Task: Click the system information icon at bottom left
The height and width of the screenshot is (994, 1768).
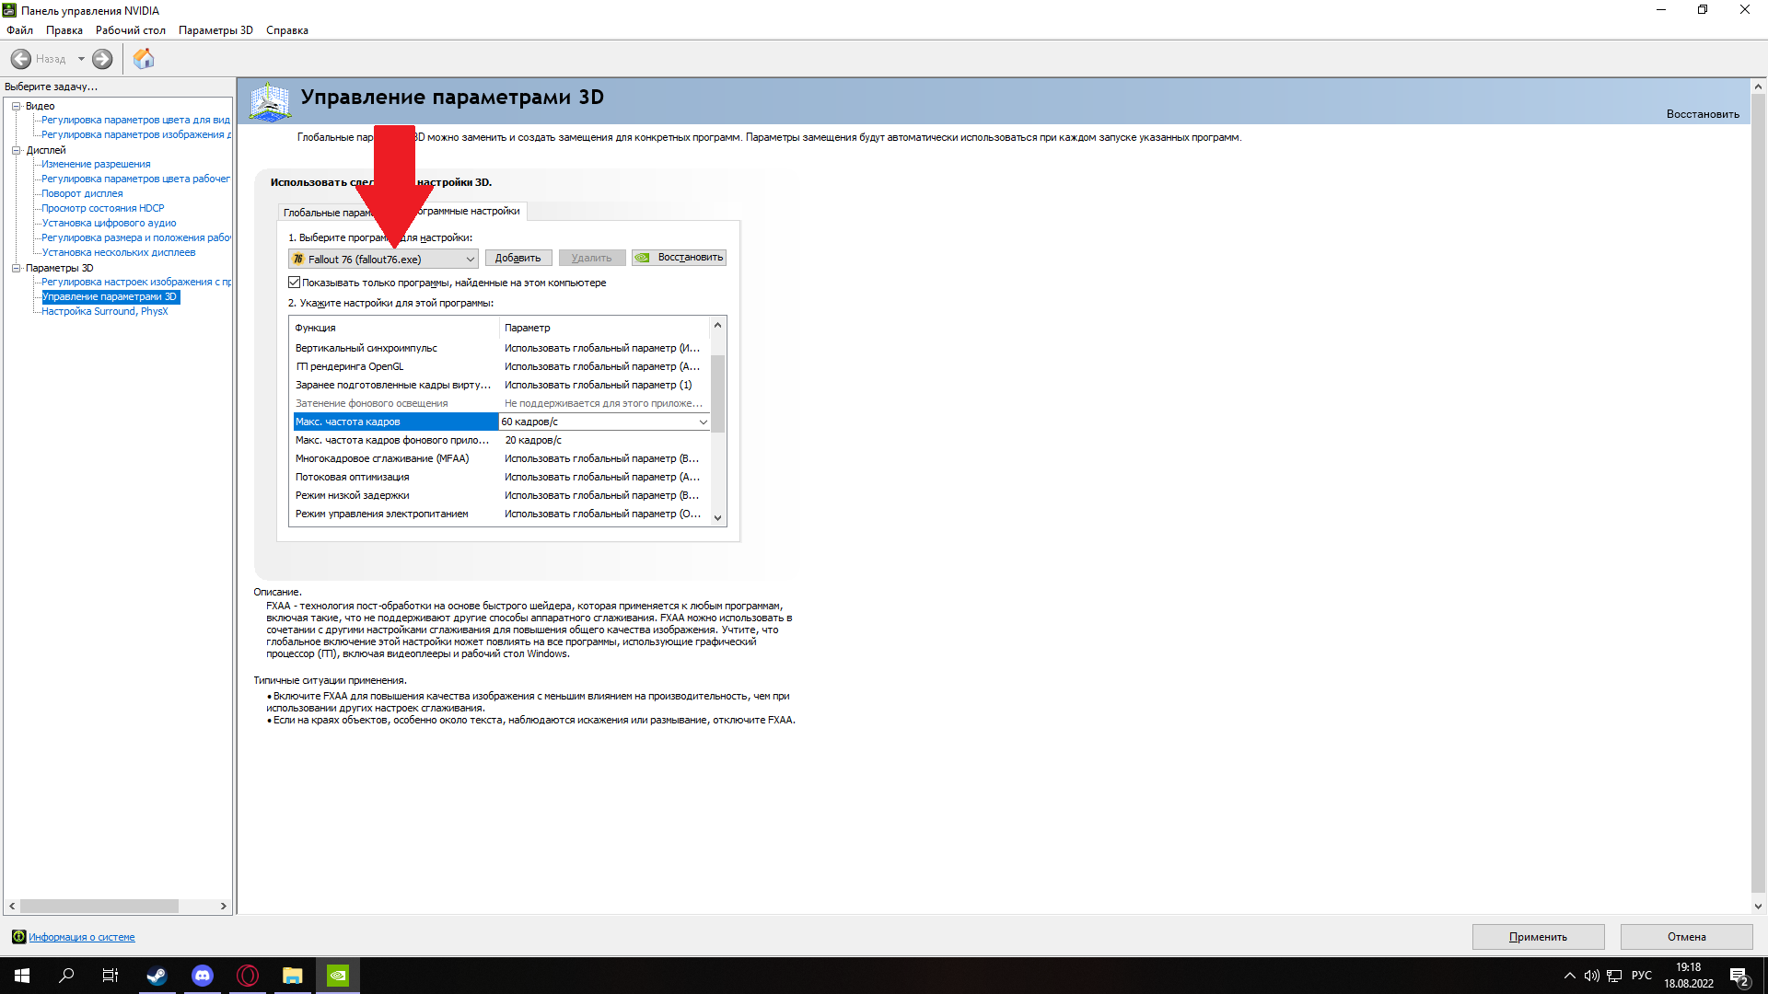Action: click(18, 937)
